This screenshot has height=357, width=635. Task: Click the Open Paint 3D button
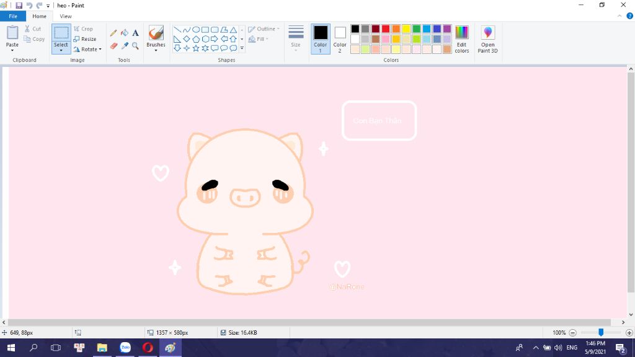[x=487, y=39]
